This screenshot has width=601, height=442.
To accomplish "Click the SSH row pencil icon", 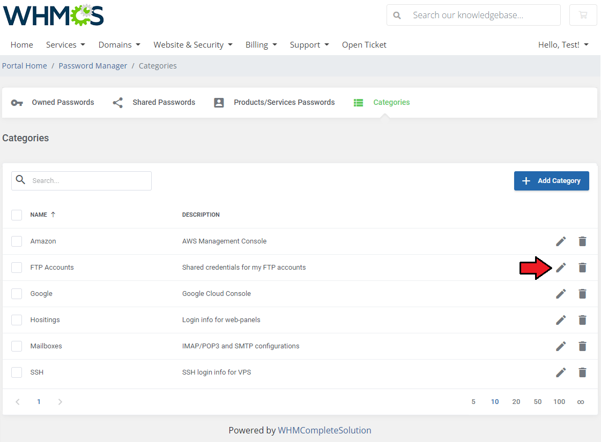I will [x=561, y=372].
